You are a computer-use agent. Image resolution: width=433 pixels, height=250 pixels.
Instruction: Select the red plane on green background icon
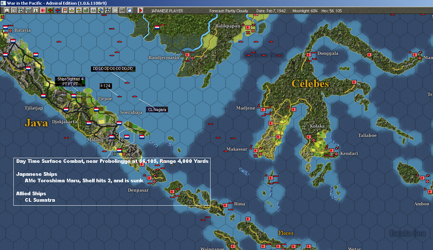50,10
